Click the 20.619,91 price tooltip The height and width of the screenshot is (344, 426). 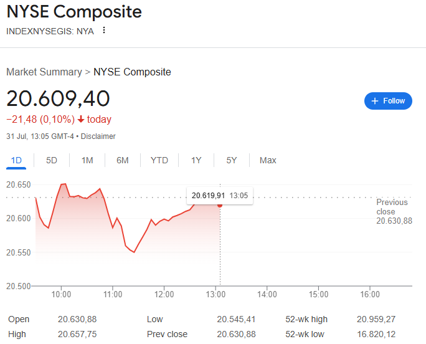[220, 196]
